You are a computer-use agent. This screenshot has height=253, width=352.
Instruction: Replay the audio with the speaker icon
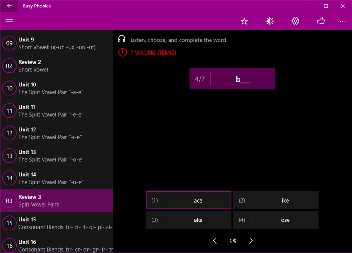click(x=233, y=240)
